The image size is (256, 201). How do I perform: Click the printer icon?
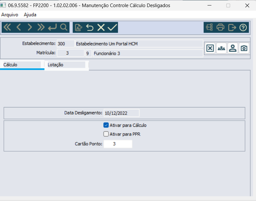point(220,27)
